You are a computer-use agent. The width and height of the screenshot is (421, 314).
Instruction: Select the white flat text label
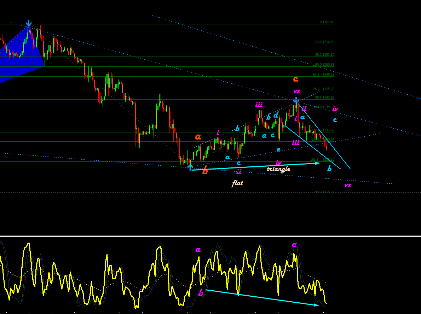point(237,183)
